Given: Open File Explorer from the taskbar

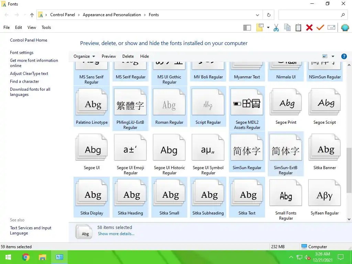Looking at the screenshot, I should (42, 257).
